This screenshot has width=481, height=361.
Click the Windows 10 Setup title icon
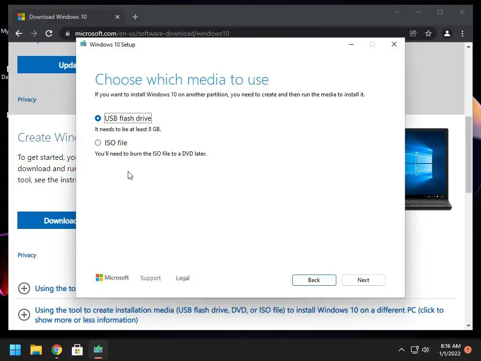(x=84, y=44)
